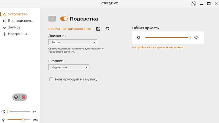
Task: Click the low brightness sun icon
Action: pyautogui.click(x=138, y=38)
